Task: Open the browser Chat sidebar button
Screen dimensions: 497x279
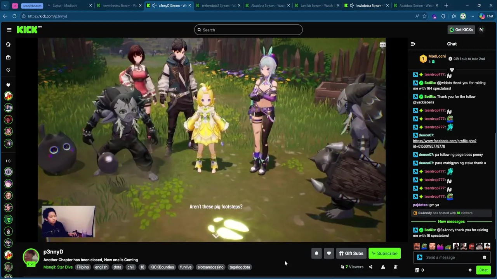Action: click(486, 16)
